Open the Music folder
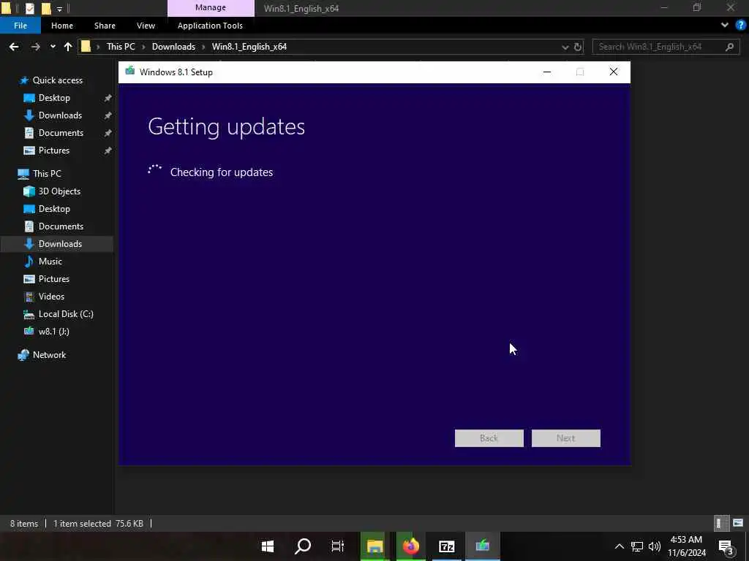Image resolution: width=749 pixels, height=561 pixels. coord(50,262)
